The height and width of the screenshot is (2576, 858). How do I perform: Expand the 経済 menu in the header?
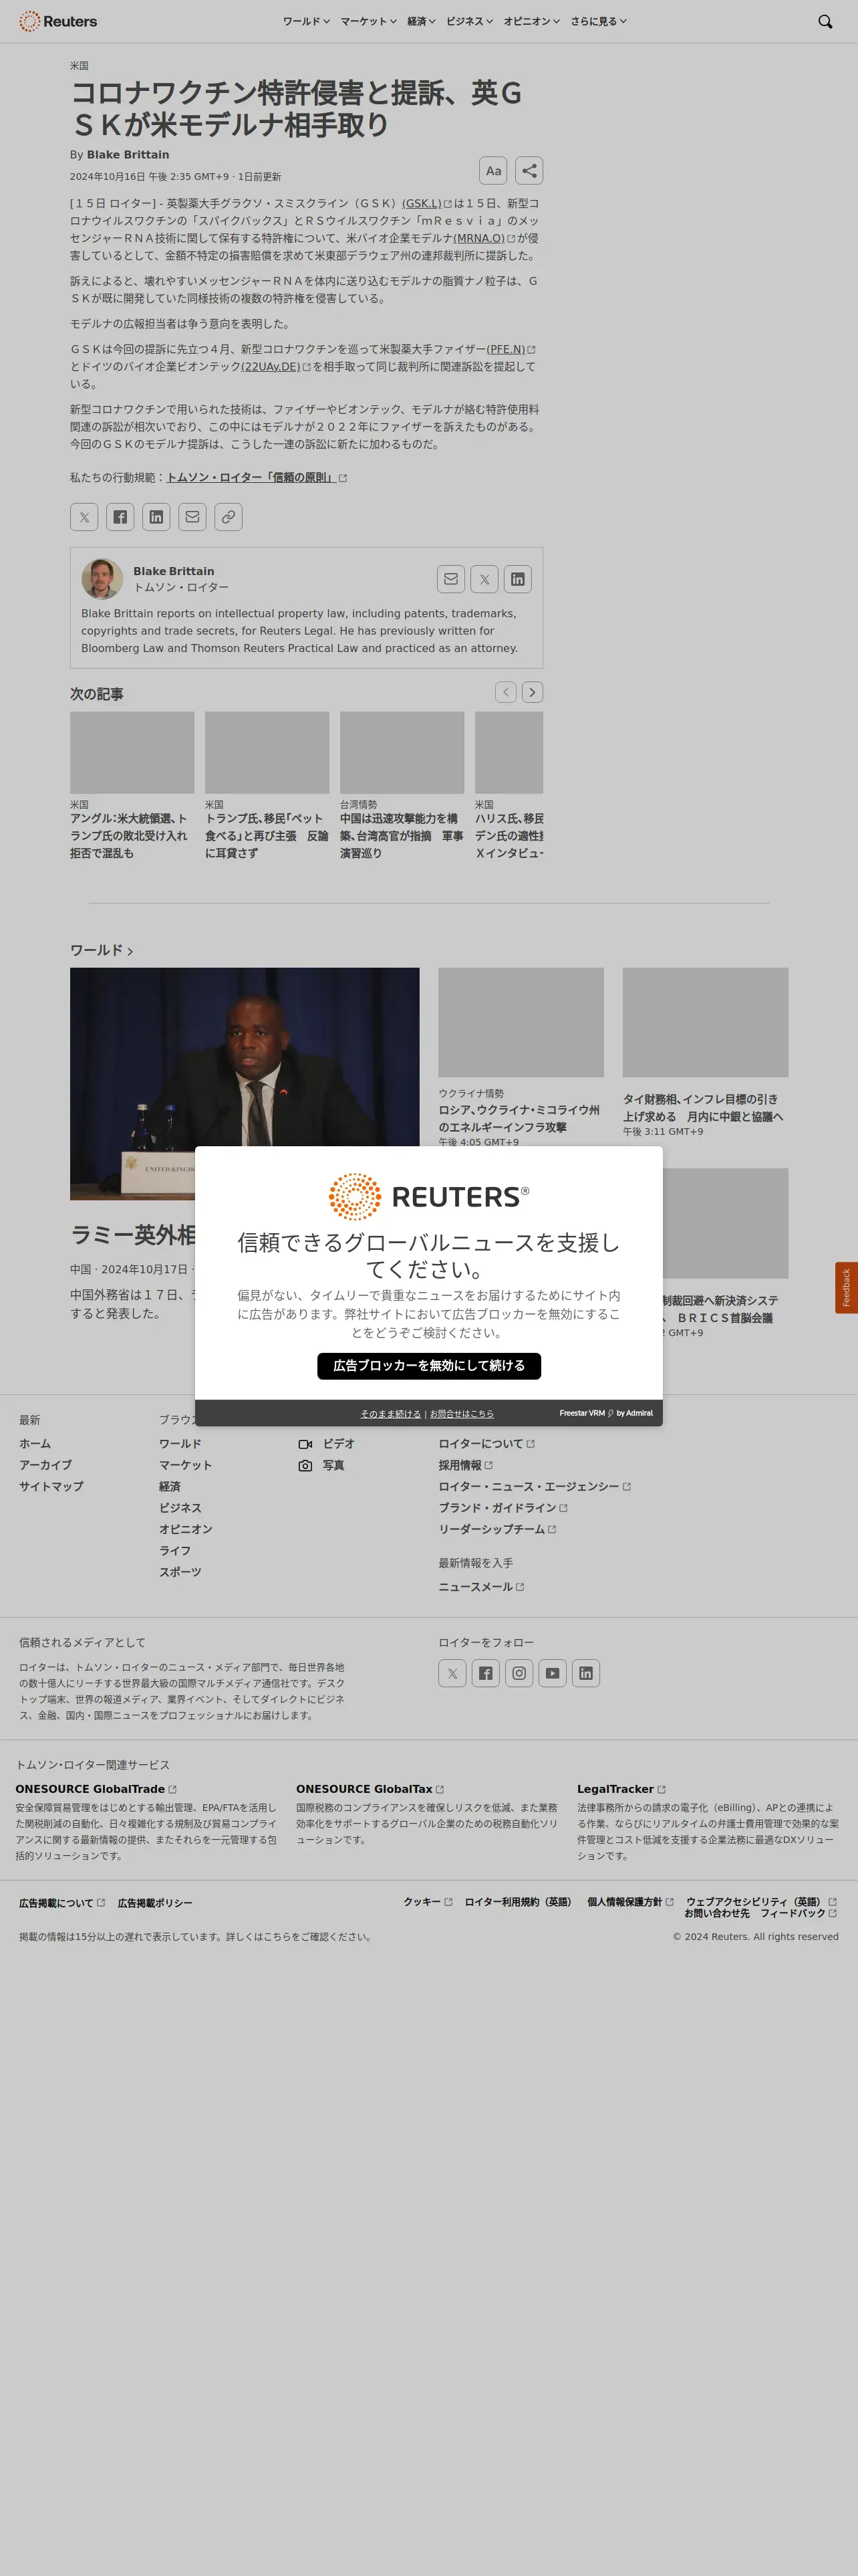click(422, 21)
